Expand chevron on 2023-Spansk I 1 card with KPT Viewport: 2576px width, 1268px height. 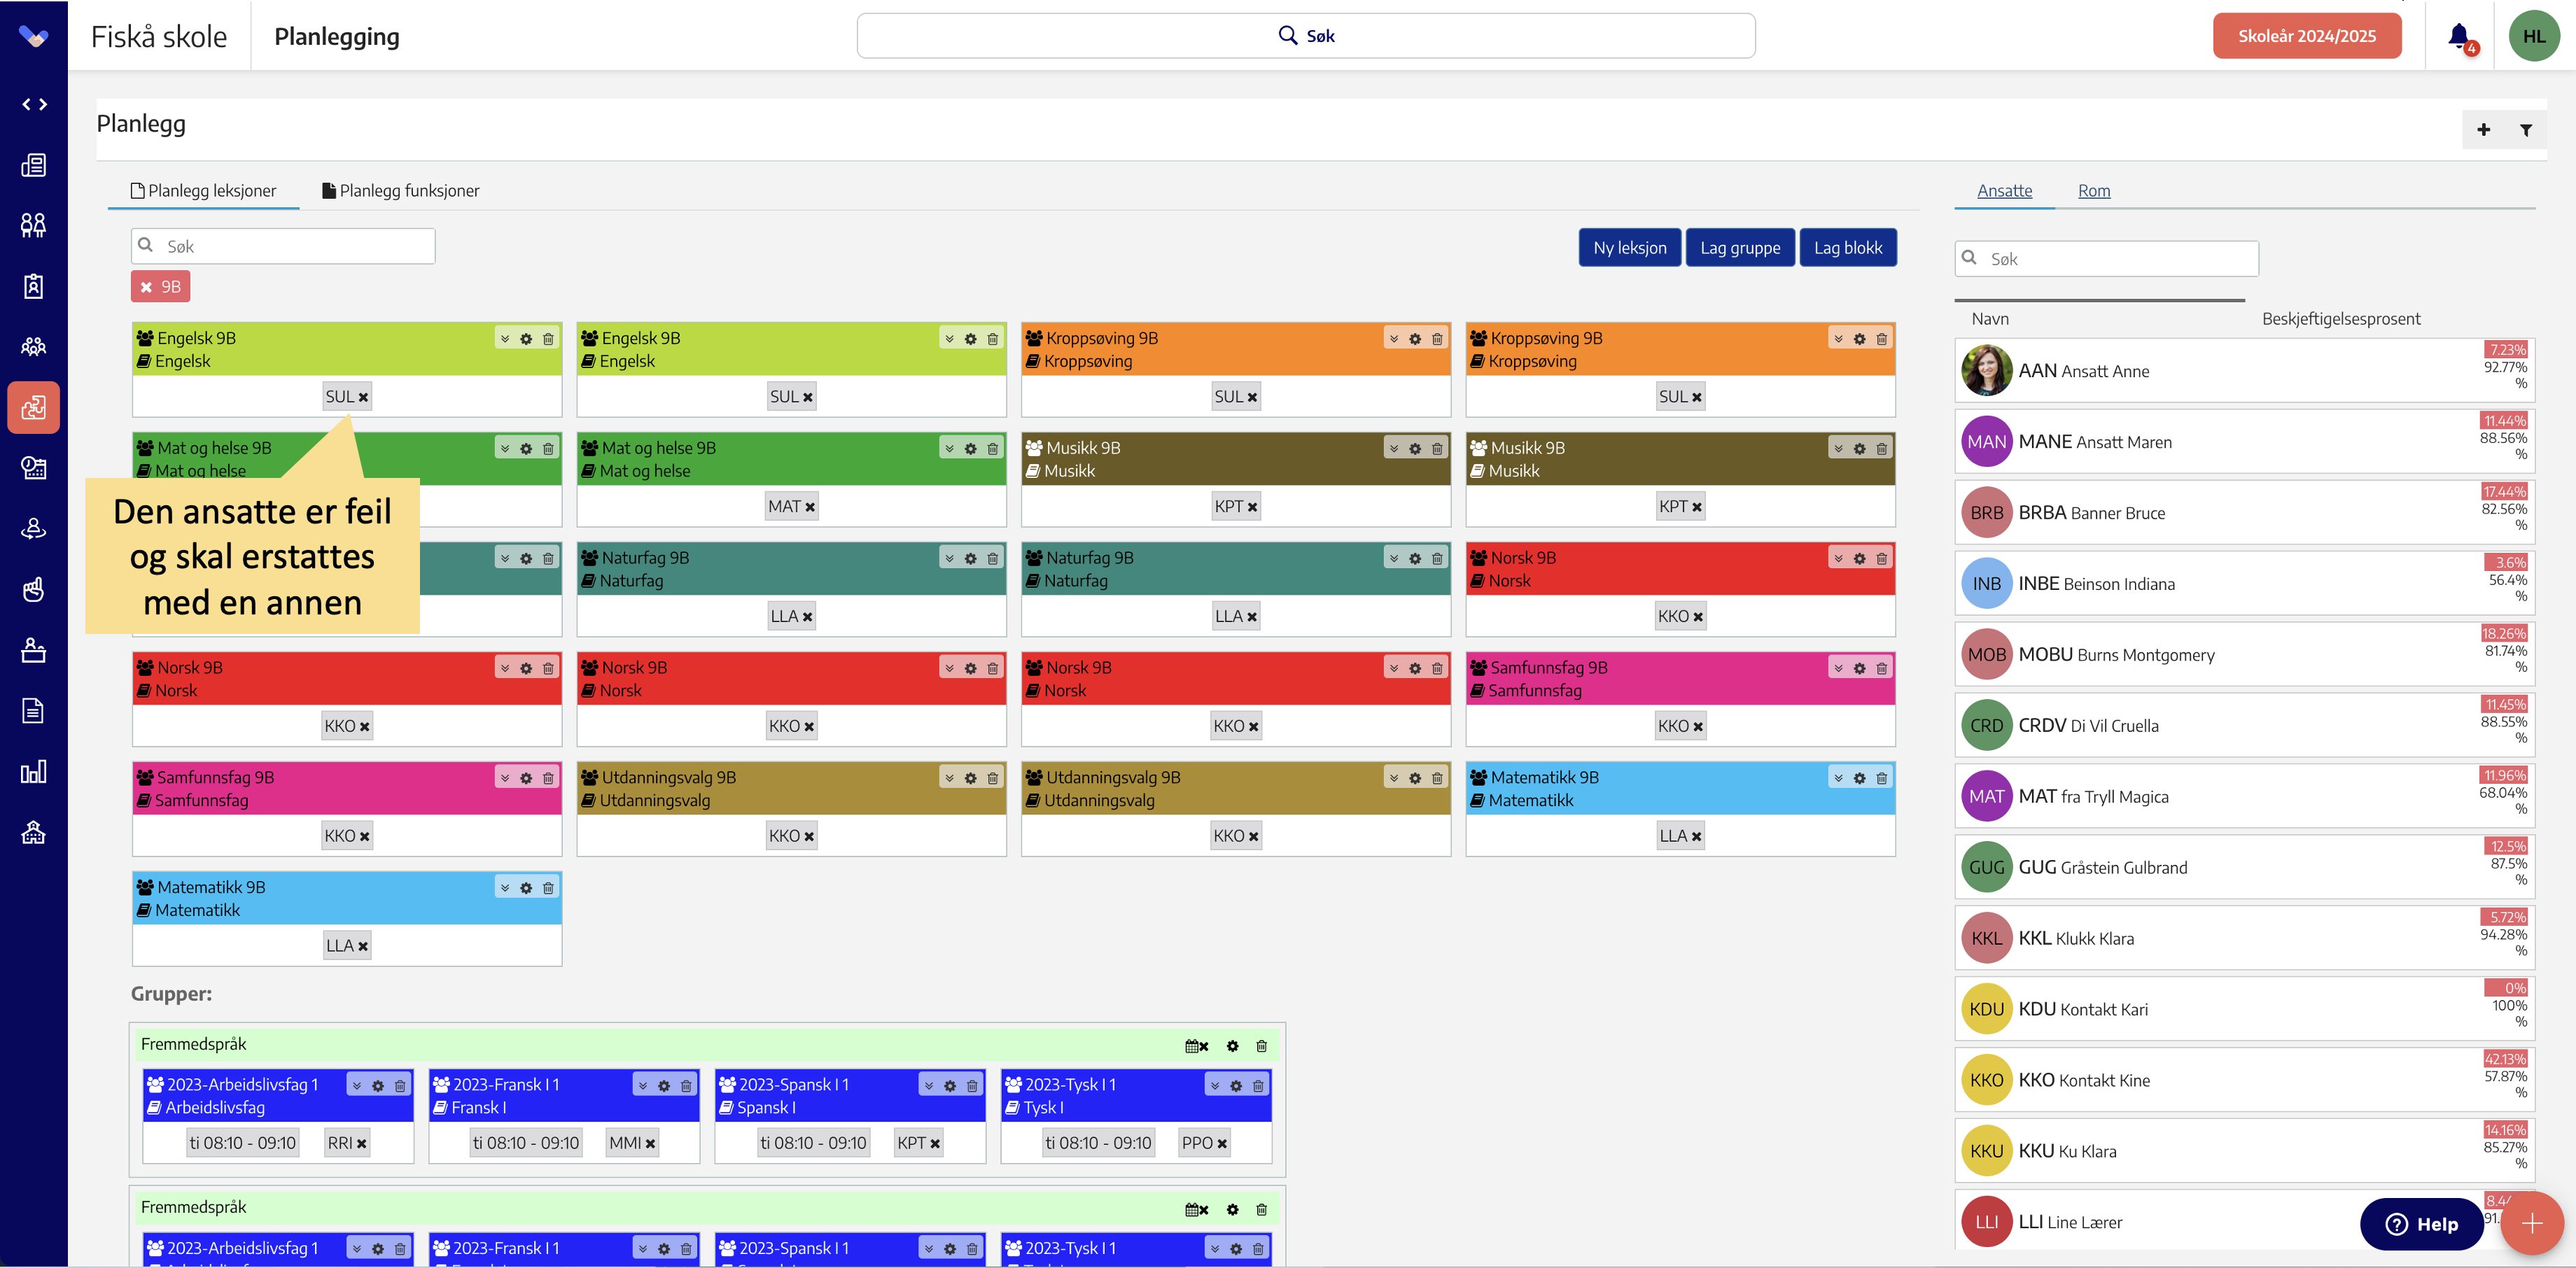point(928,1086)
